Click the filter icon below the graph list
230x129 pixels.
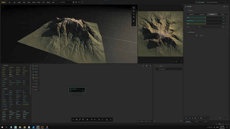click(181, 121)
